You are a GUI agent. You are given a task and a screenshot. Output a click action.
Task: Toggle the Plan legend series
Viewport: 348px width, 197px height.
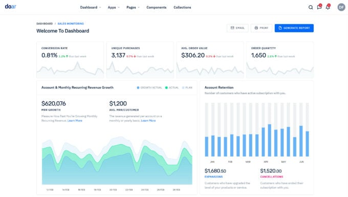pyautogui.click(x=187, y=87)
